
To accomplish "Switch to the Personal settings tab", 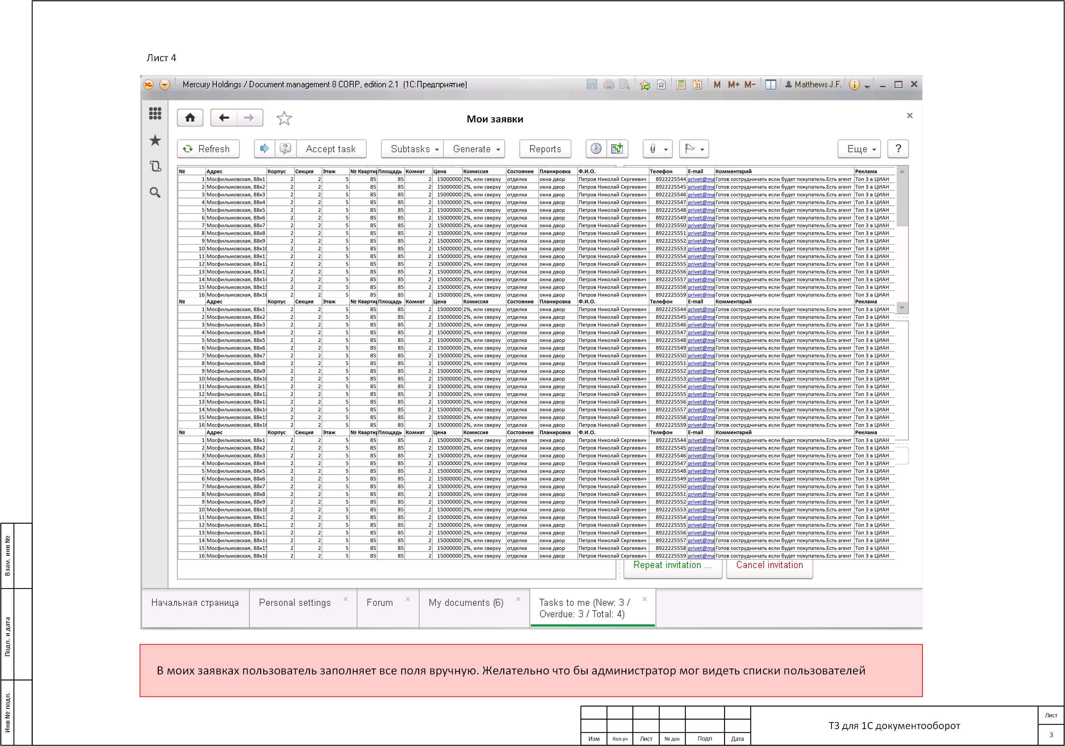I will tap(295, 603).
